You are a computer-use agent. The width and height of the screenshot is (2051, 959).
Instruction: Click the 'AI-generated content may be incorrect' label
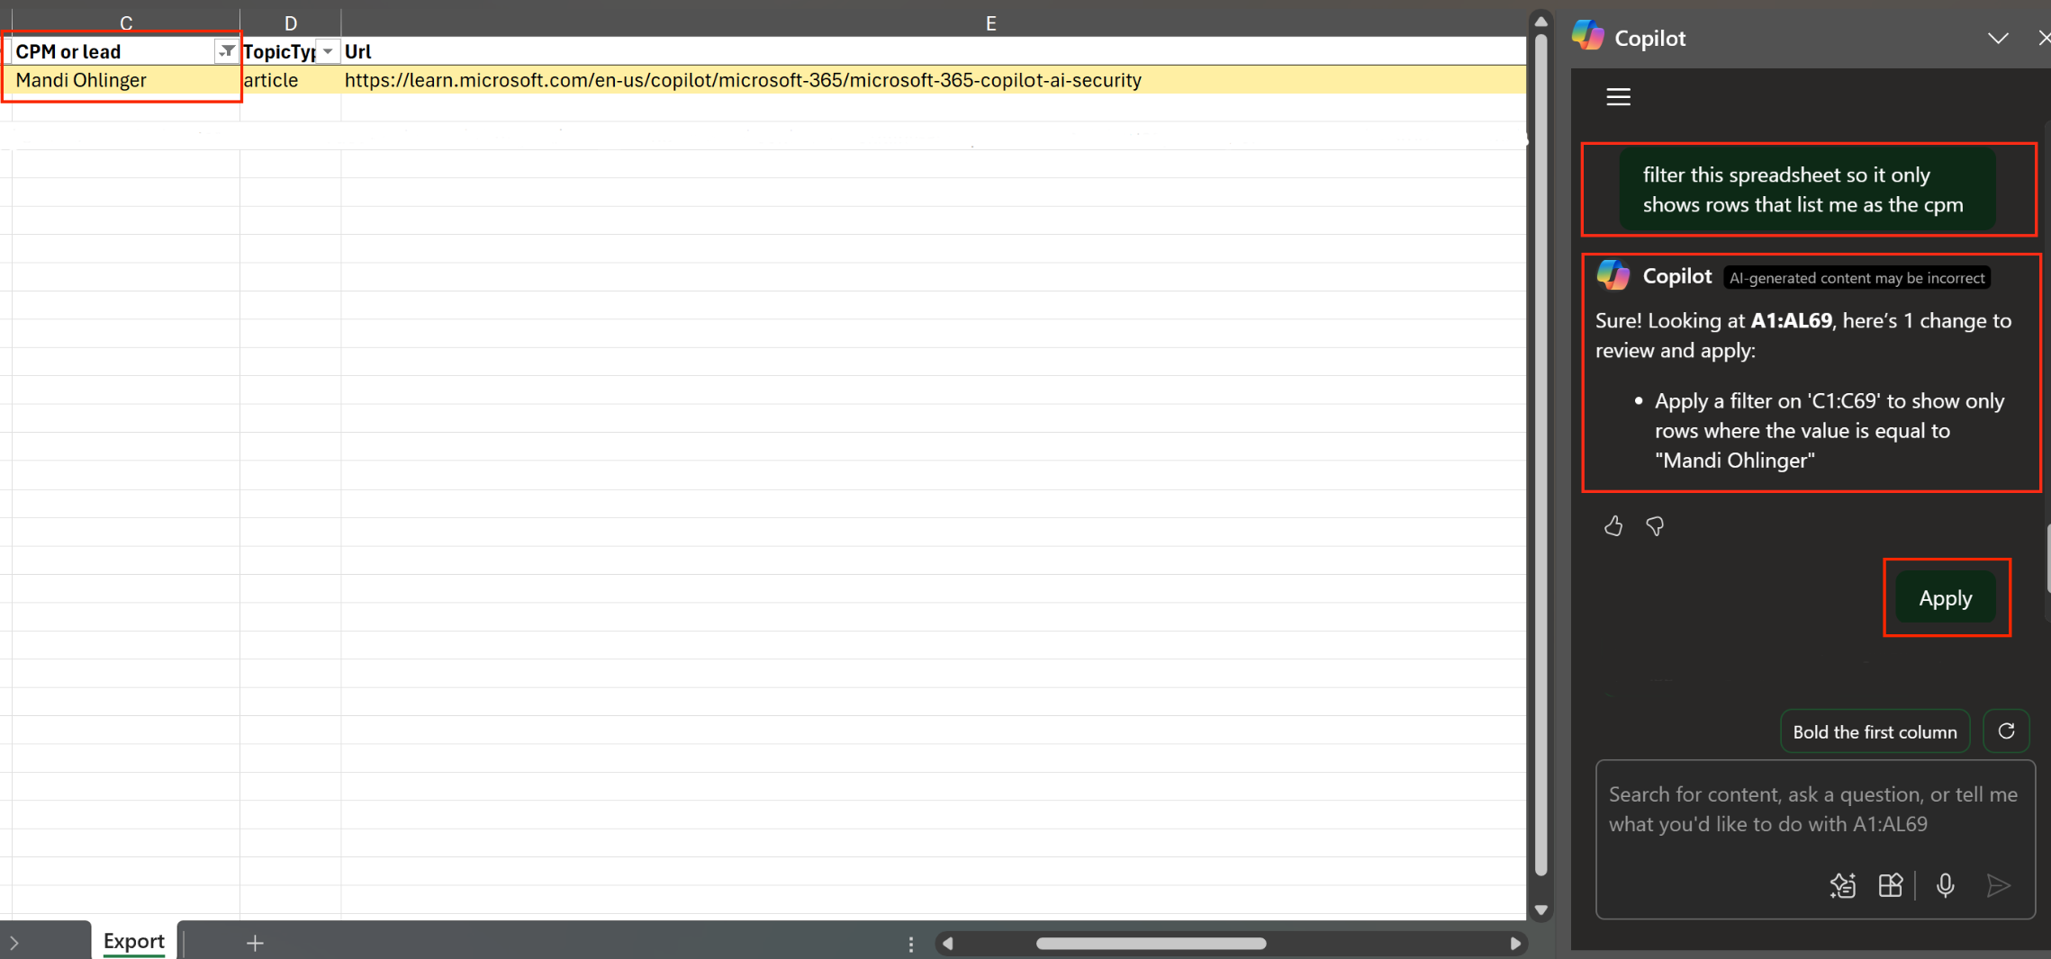tap(1857, 278)
